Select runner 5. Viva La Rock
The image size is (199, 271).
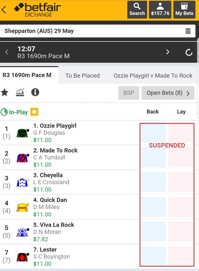pos(54,225)
